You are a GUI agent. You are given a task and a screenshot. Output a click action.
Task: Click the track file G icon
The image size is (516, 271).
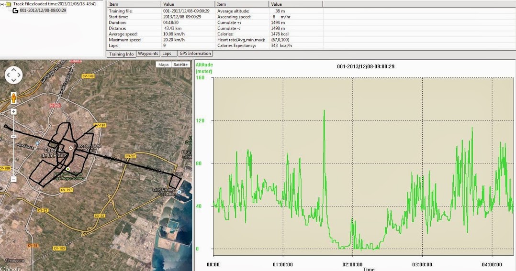point(15,11)
